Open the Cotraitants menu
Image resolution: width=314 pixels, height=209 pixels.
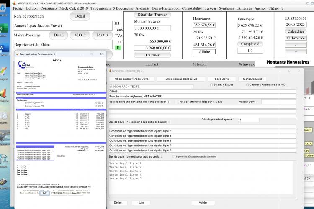coord(49,8)
